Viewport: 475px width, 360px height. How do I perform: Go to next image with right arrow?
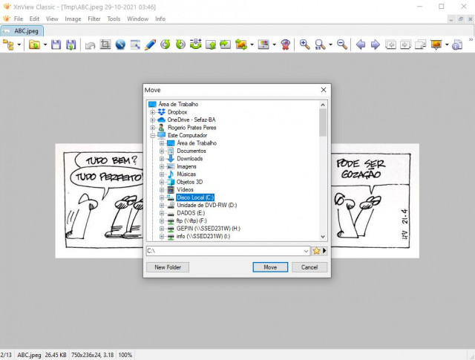click(x=376, y=45)
